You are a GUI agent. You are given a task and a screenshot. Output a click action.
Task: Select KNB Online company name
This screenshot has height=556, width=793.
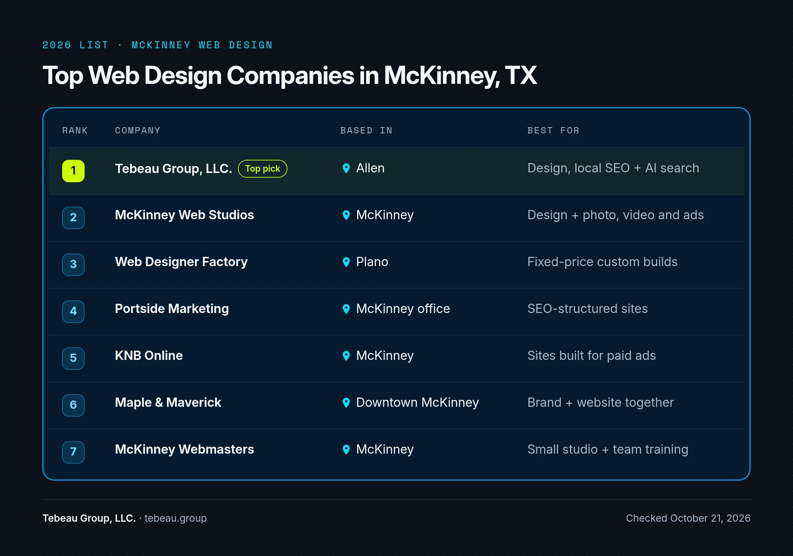[x=149, y=356]
